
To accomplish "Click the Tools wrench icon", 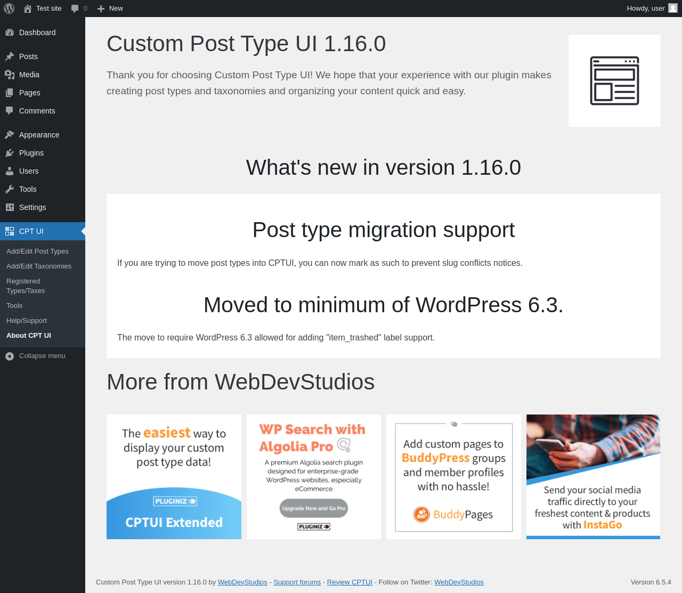I will pos(10,189).
